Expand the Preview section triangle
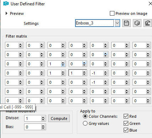Viewport: 152px width, 138px height. [6, 13]
